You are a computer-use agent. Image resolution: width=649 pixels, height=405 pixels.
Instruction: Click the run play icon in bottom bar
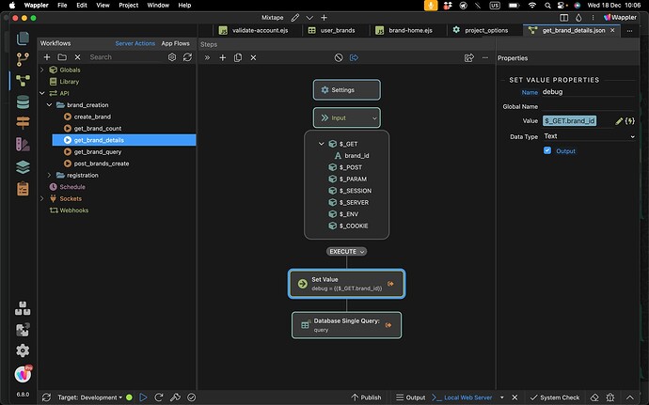pos(143,397)
